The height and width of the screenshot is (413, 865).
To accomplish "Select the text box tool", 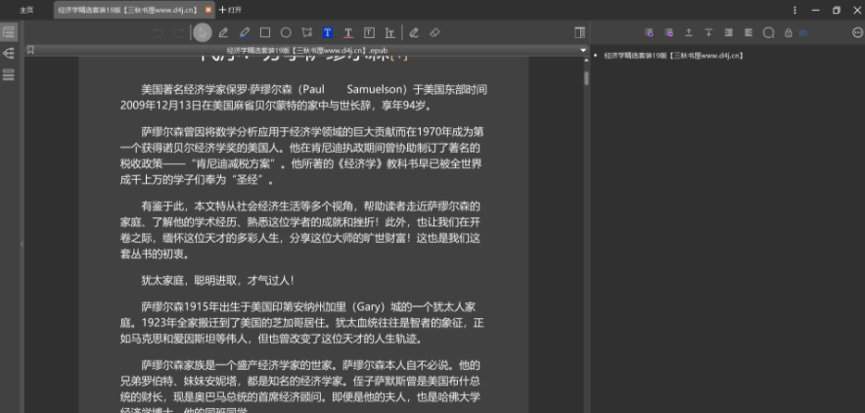I will point(369,33).
